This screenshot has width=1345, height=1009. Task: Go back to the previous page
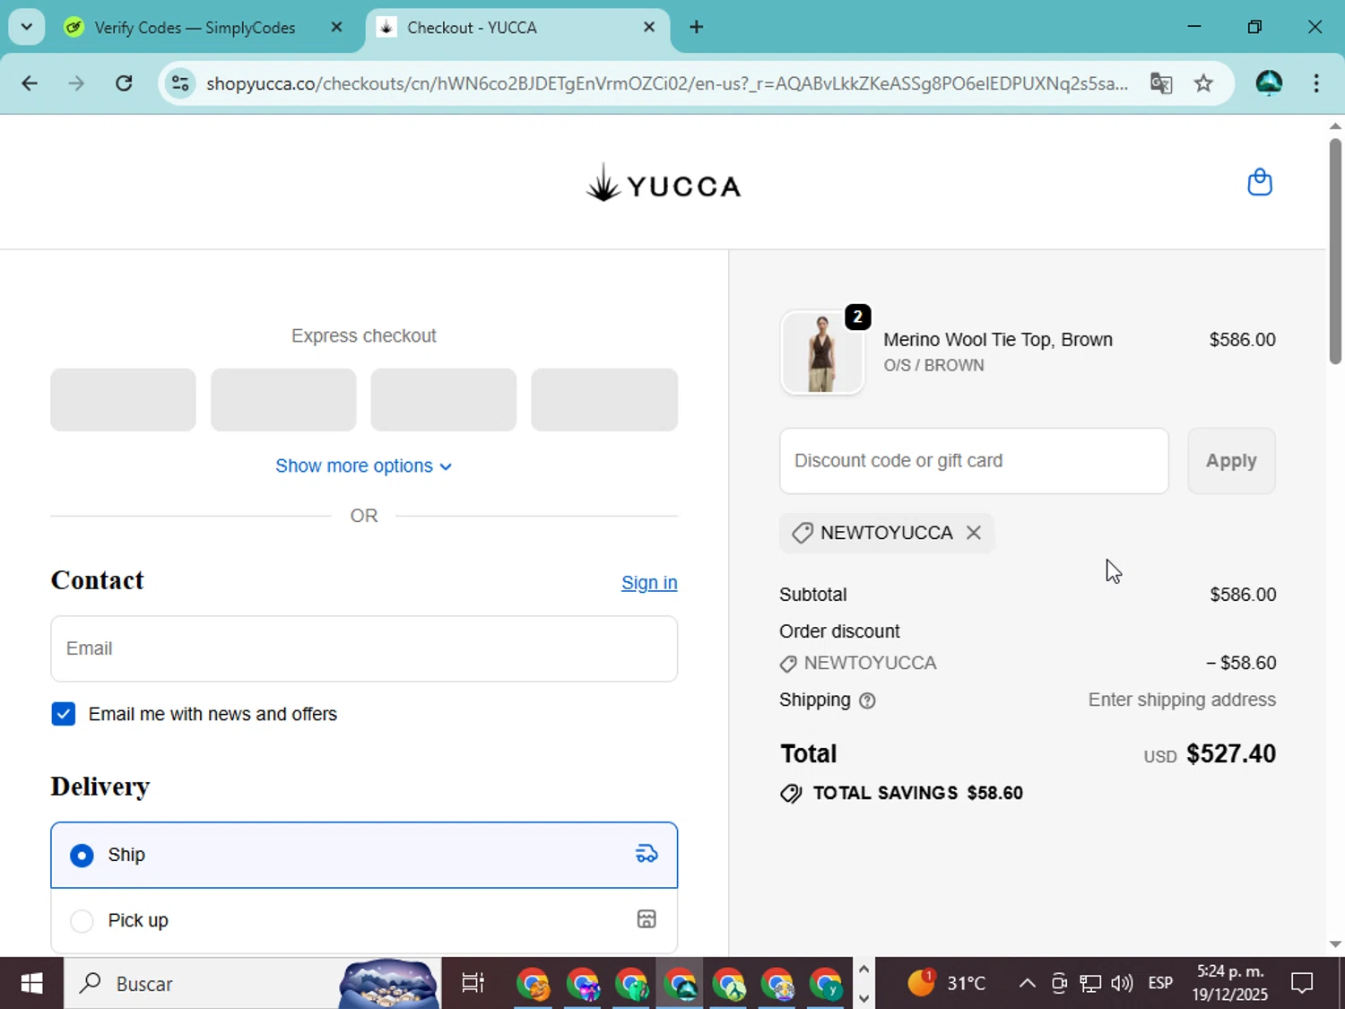click(x=30, y=83)
